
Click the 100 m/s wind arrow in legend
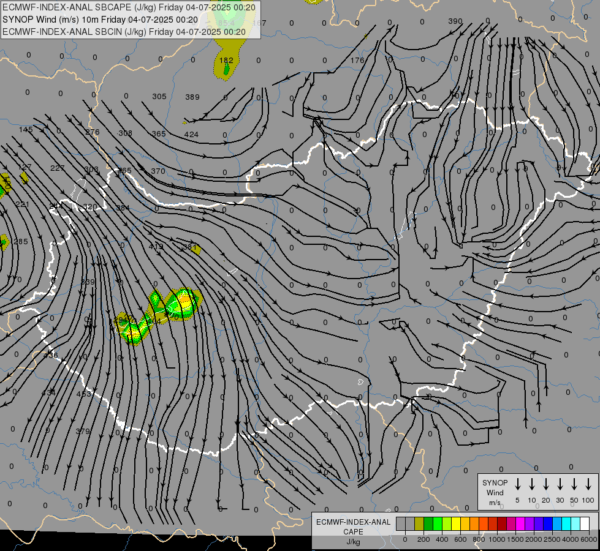tap(588, 484)
